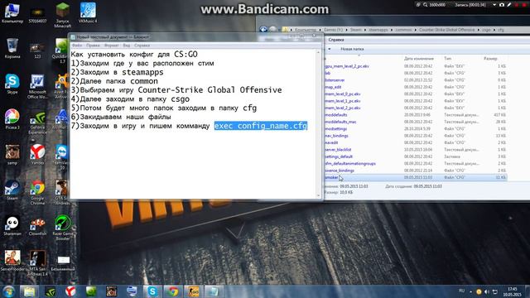Screen dimensions: 530x298
Task: Sort by Размер column header
Action: (490, 59)
